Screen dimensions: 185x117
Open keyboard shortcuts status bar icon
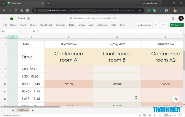pos(144,115)
